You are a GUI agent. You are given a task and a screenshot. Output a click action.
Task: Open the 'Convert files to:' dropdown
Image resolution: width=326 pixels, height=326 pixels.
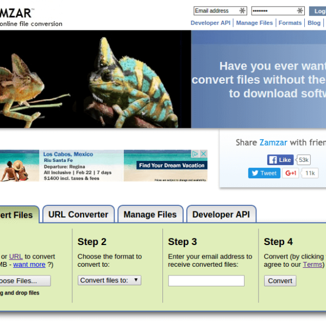(109, 280)
